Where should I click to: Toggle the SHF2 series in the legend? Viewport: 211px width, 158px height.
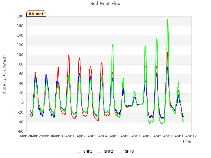coord(105,151)
